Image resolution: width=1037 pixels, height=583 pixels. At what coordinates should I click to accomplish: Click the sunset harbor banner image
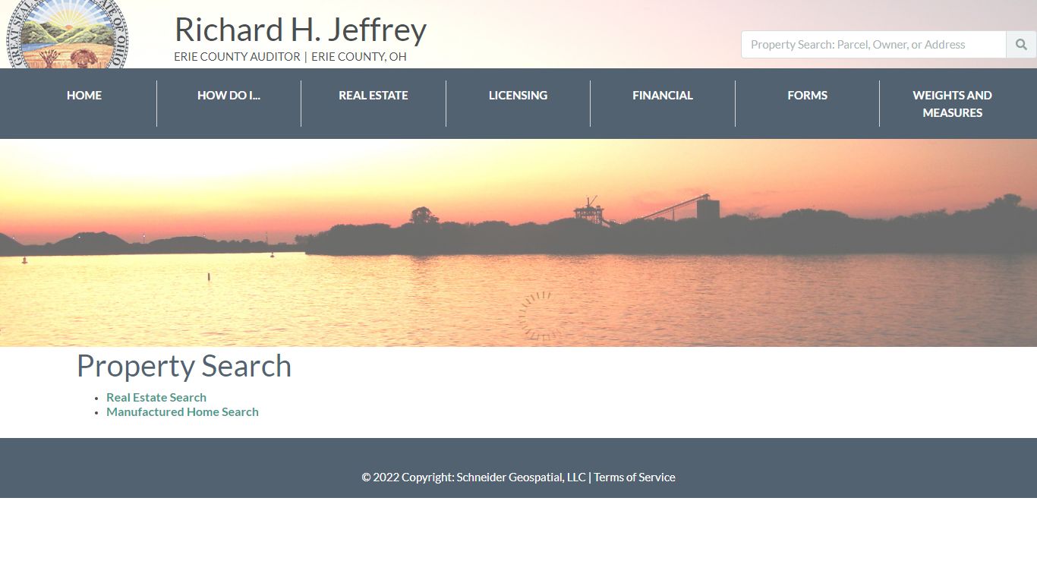tap(518, 243)
